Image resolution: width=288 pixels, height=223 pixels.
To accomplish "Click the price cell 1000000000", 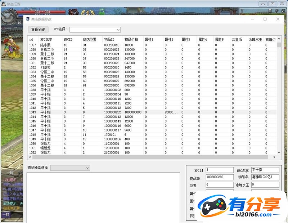I will [x=133, y=112].
